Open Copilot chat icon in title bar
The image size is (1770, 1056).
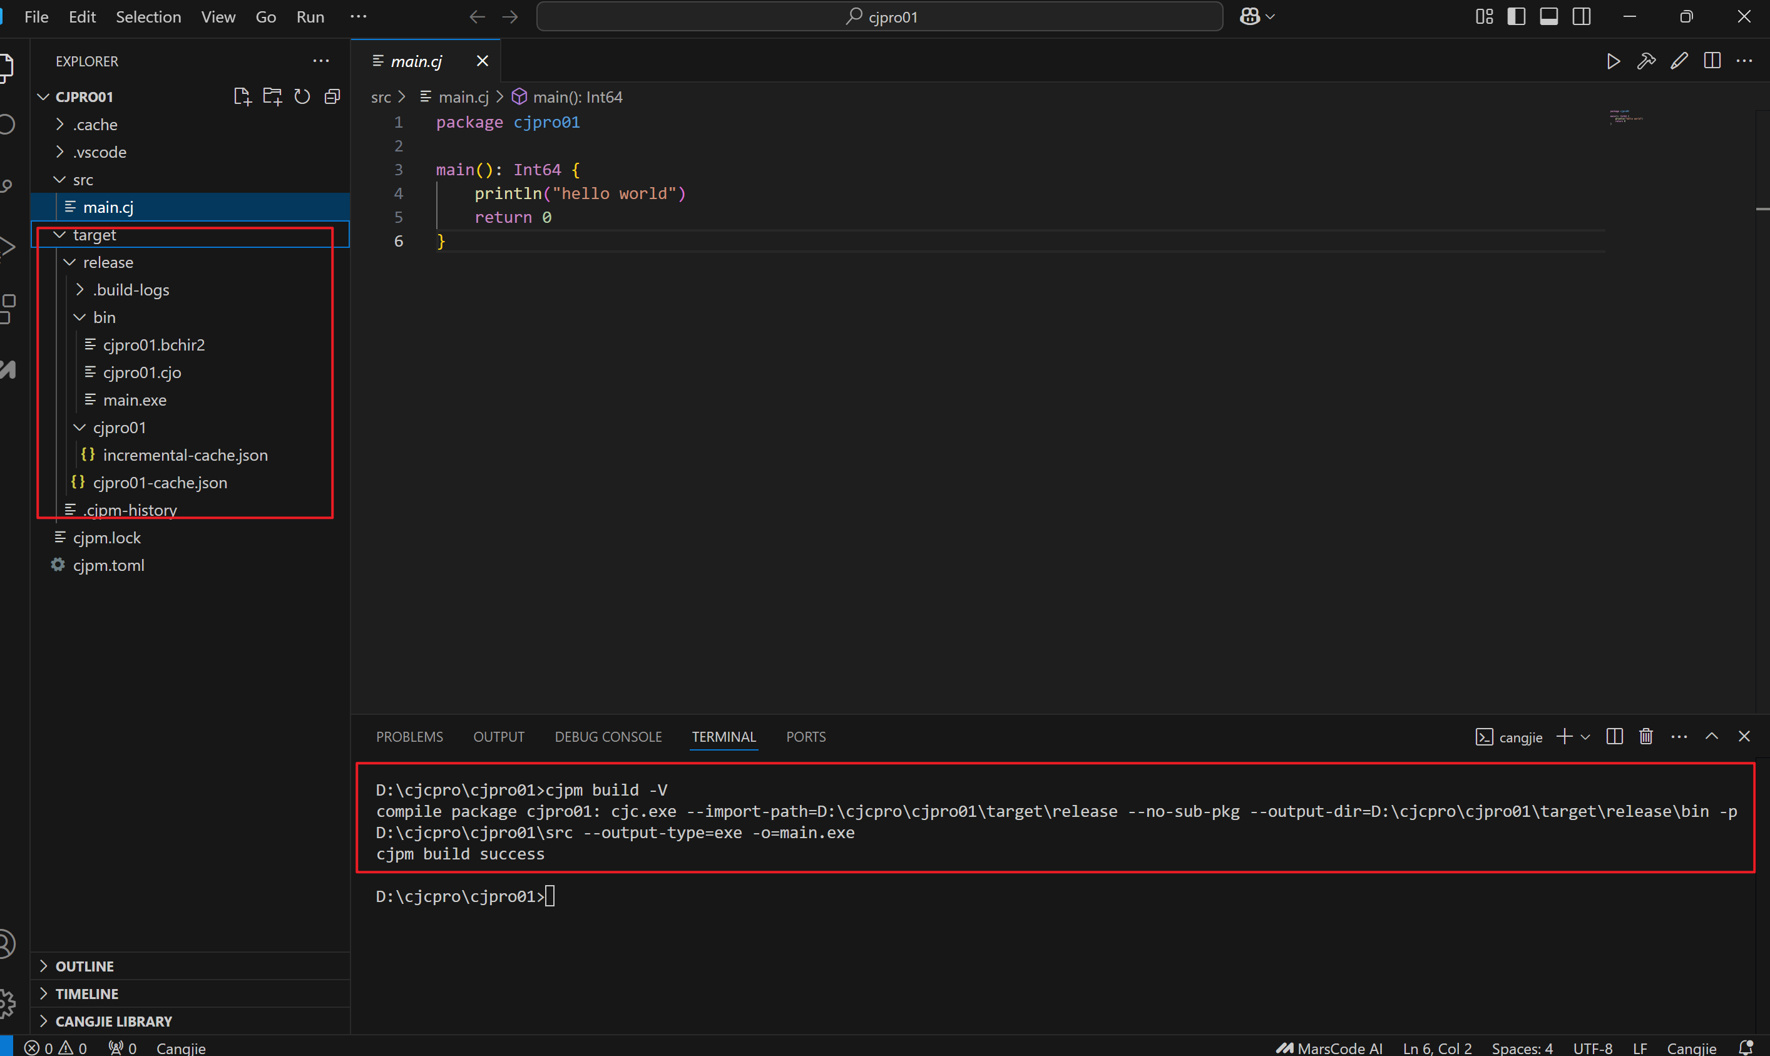pos(1250,16)
